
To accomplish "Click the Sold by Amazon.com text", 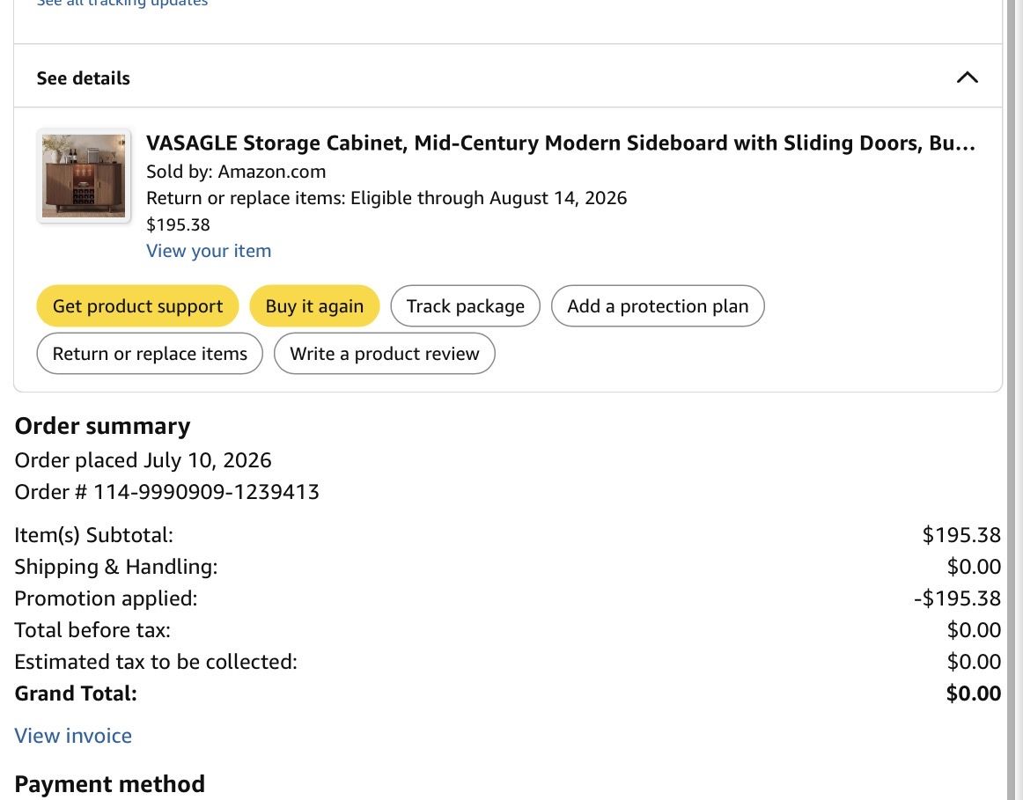I will (236, 172).
